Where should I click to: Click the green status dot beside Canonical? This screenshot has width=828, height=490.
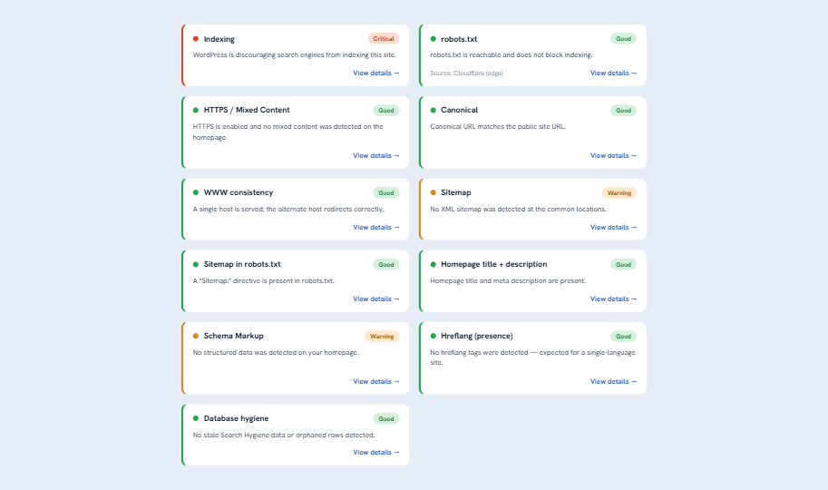pos(433,110)
